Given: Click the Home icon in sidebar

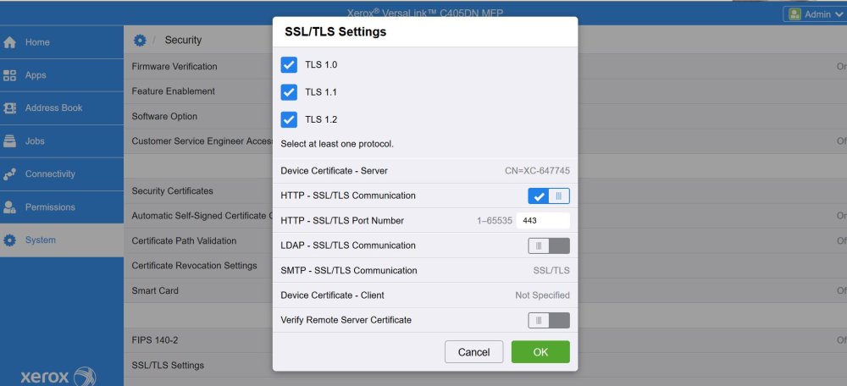Looking at the screenshot, I should click(x=10, y=42).
